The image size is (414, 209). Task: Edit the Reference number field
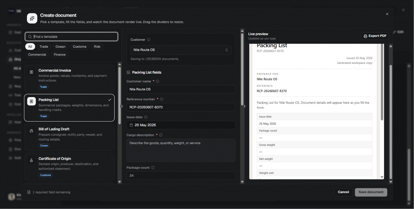(x=181, y=107)
